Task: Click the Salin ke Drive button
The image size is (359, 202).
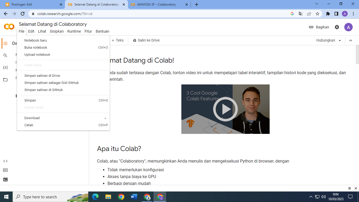Action: (146, 40)
